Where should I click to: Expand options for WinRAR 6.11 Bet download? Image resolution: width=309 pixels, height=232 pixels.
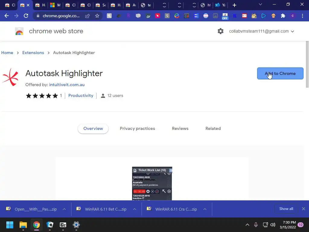[135, 209]
